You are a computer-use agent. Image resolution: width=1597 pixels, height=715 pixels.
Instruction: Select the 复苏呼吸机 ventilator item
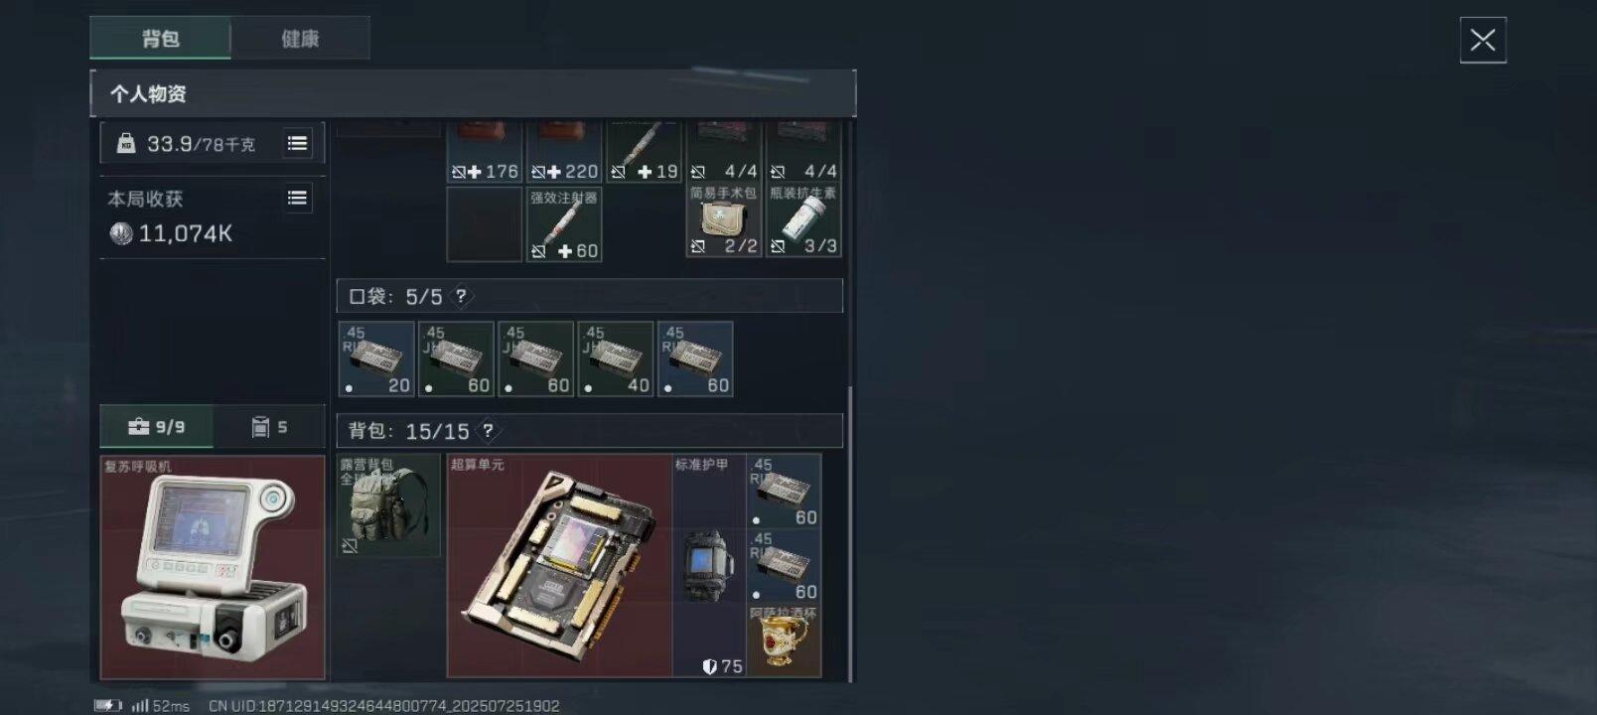(213, 567)
